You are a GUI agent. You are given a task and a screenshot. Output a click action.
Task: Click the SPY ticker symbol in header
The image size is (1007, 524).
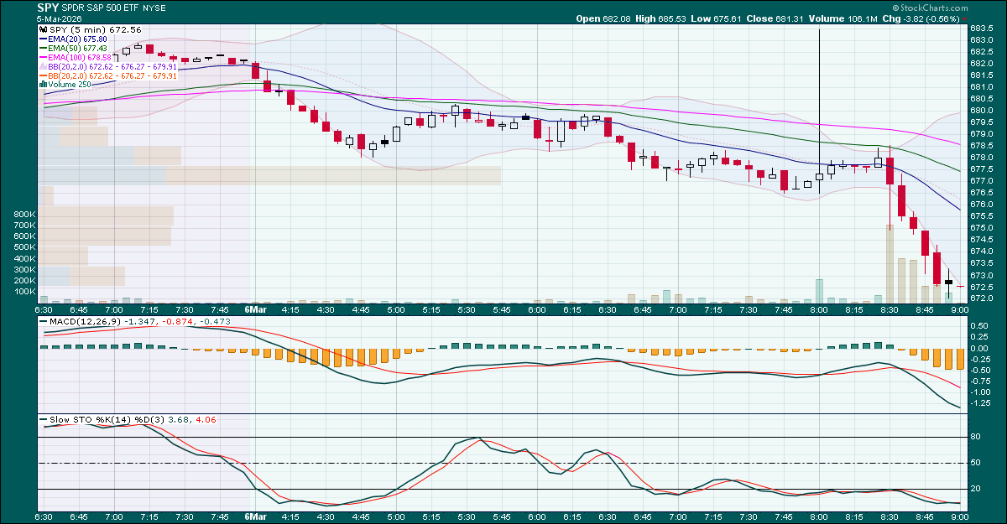(x=48, y=7)
